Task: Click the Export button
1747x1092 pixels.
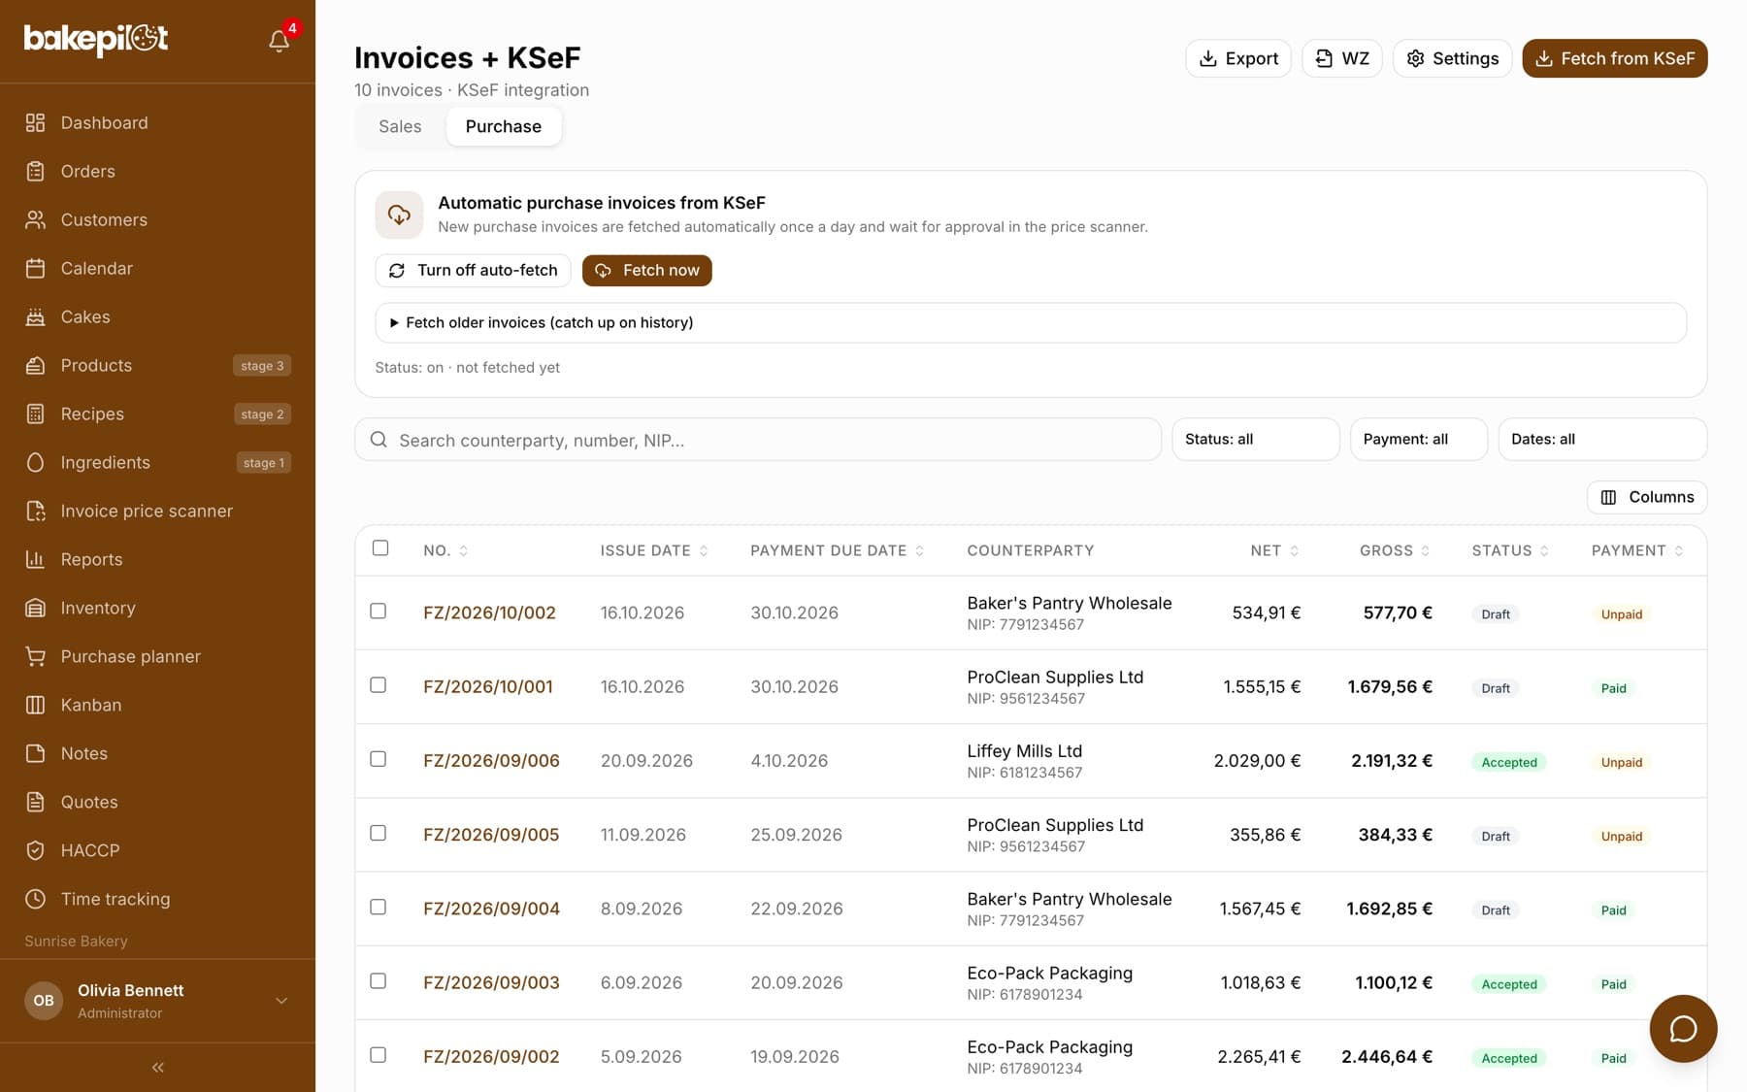Action: click(x=1237, y=58)
